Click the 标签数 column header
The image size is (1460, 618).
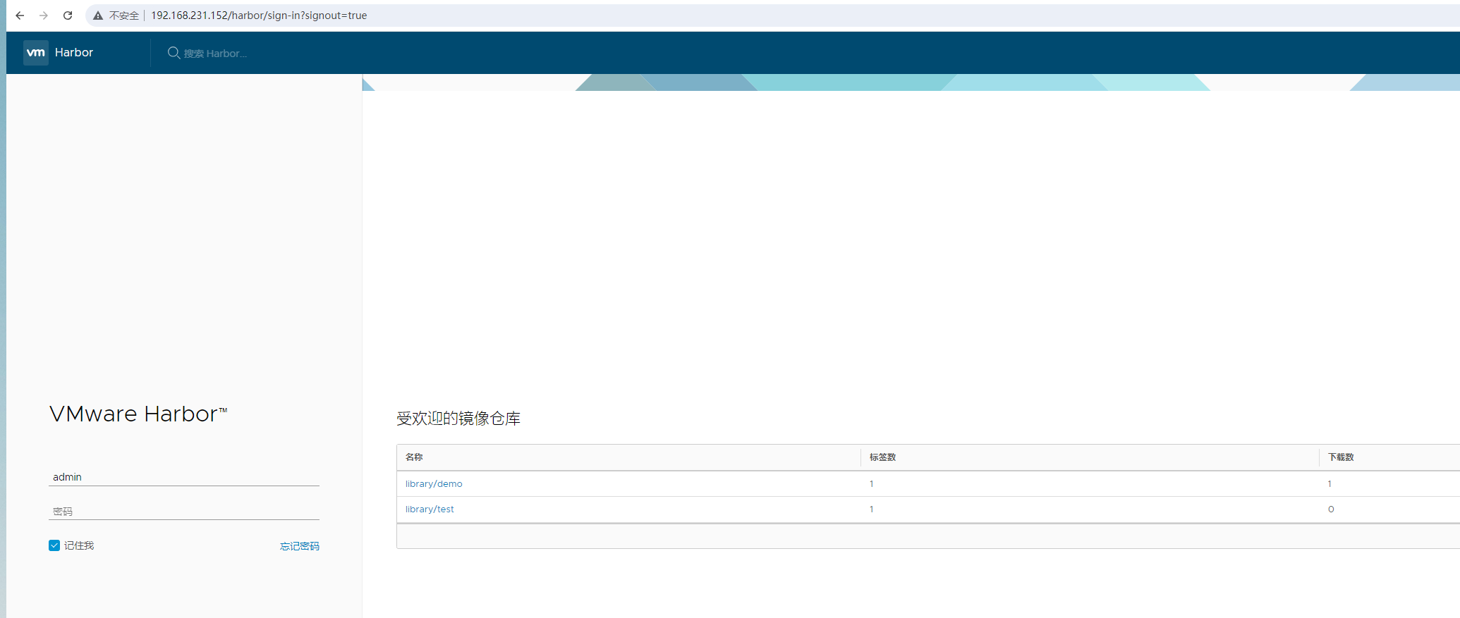882,457
